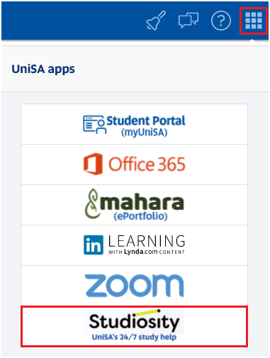This screenshot has width=270, height=358.
Task: Click the orange Office logo icon
Action: [93, 164]
